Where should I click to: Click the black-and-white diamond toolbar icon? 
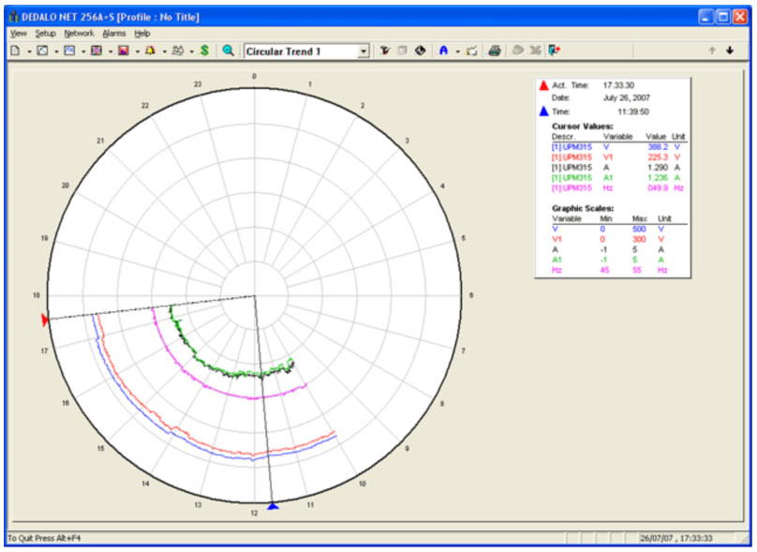click(421, 51)
